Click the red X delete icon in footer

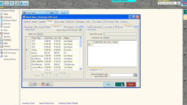coord(43,84)
